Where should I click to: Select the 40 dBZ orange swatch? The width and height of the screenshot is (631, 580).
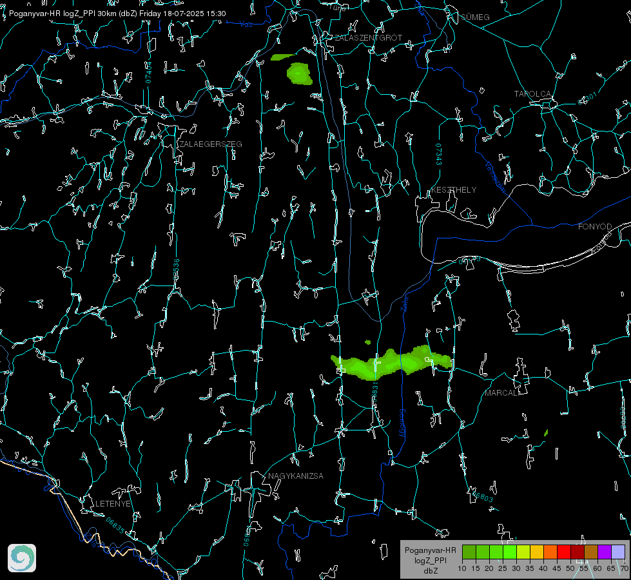coord(550,552)
